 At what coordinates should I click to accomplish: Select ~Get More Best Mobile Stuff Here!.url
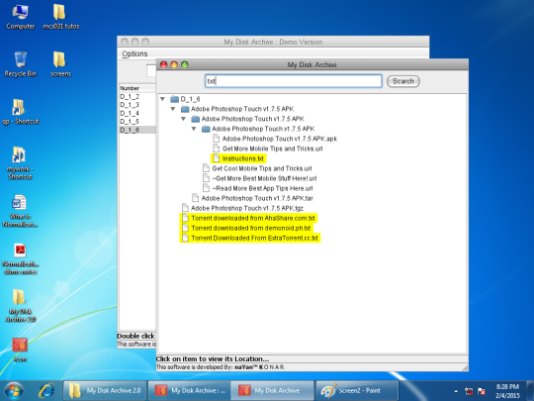(x=264, y=178)
